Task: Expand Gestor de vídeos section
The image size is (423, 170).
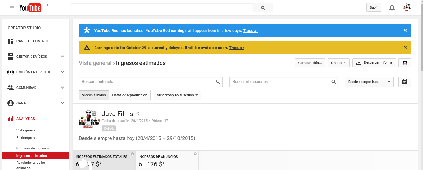Action: [x=63, y=57]
